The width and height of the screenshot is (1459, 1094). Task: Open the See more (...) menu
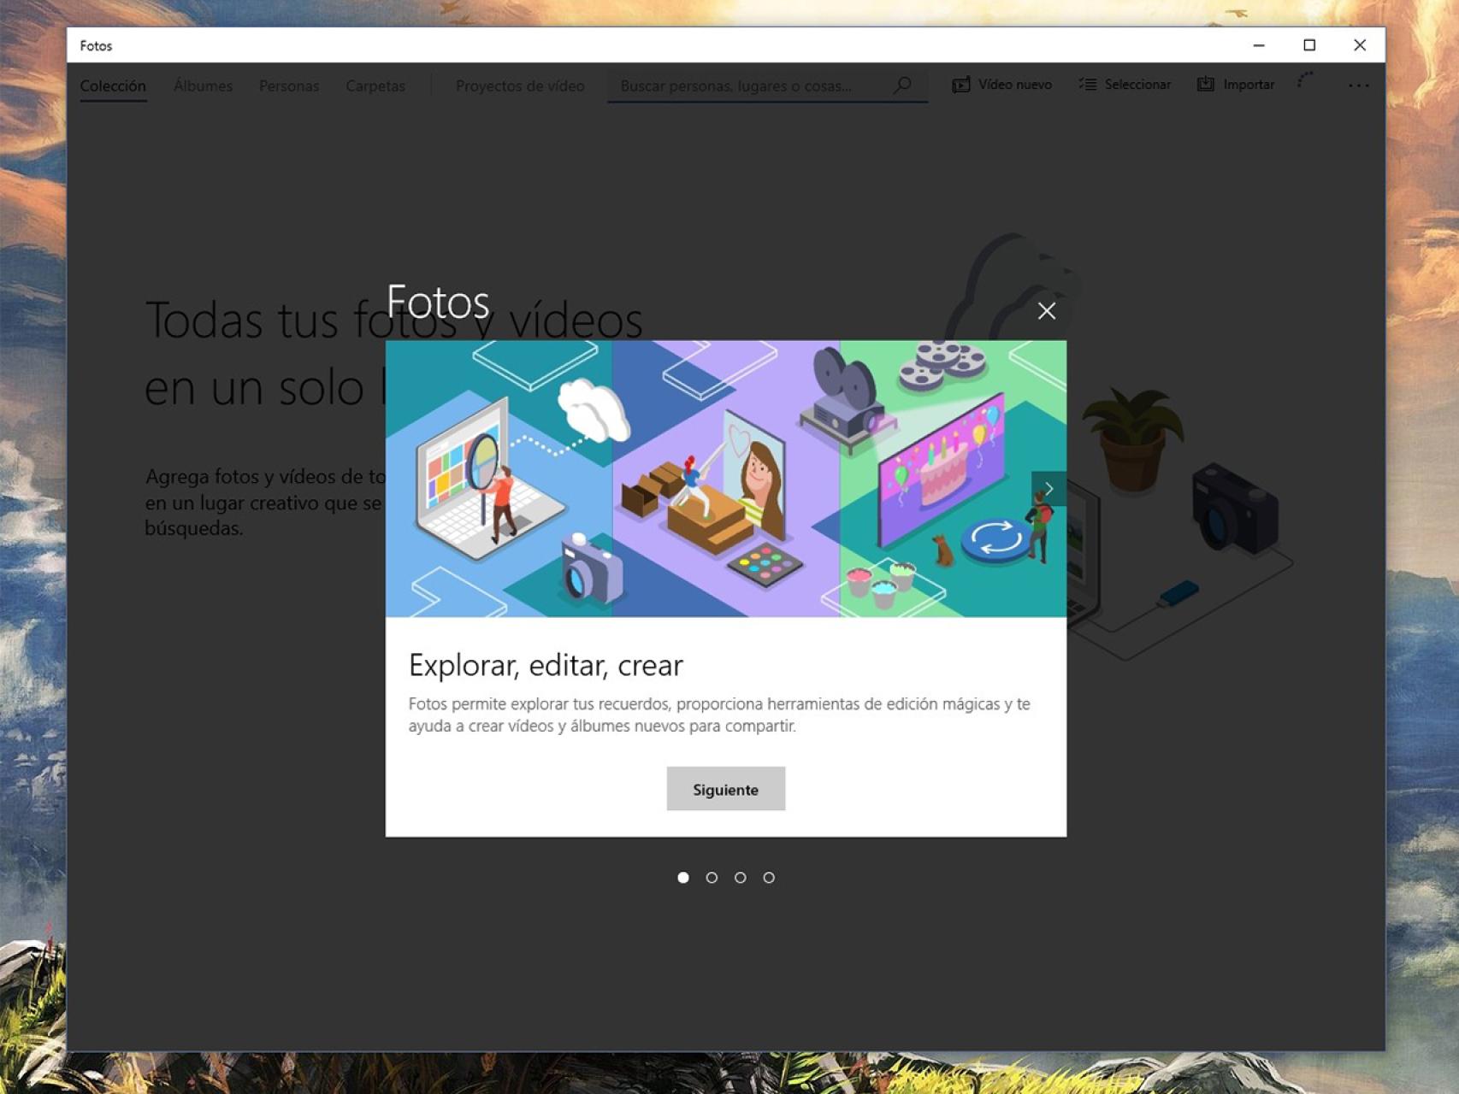[1358, 85]
